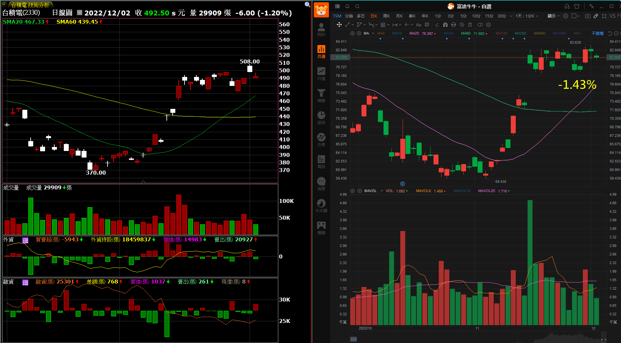Toggle the MA30 moving average line

tap(449, 33)
